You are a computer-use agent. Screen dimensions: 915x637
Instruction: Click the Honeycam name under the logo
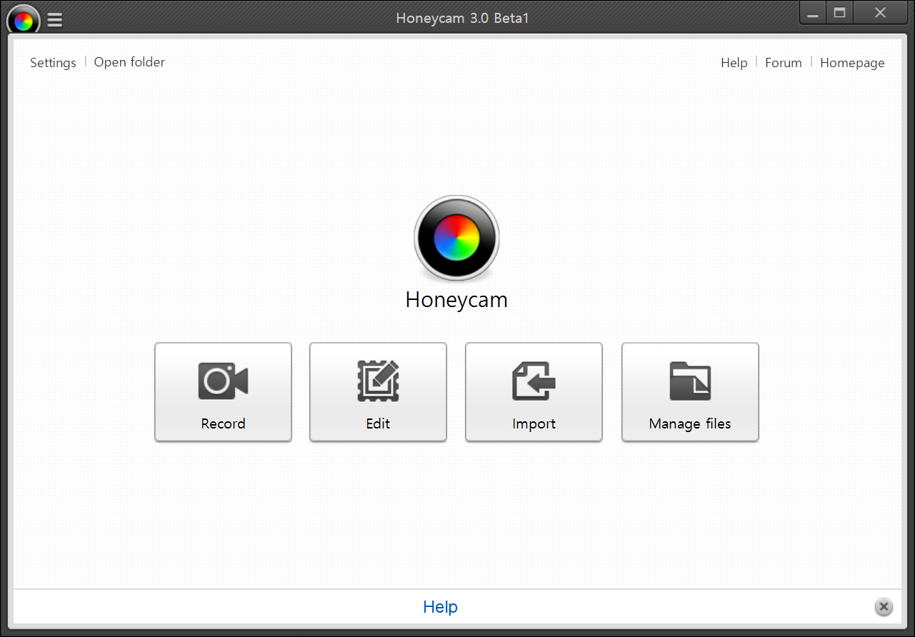[456, 300]
